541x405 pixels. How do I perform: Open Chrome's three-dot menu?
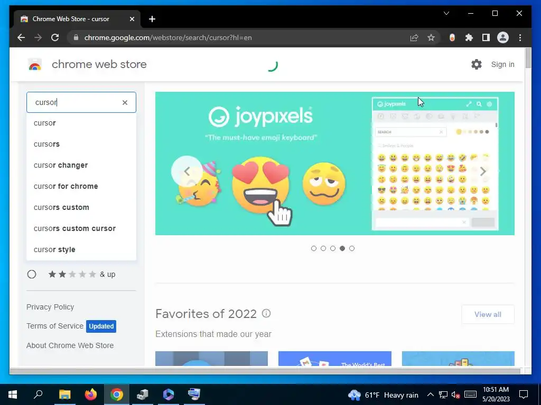coord(520,37)
